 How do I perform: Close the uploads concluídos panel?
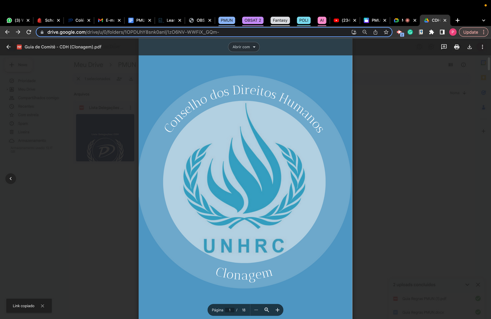[x=478, y=284]
